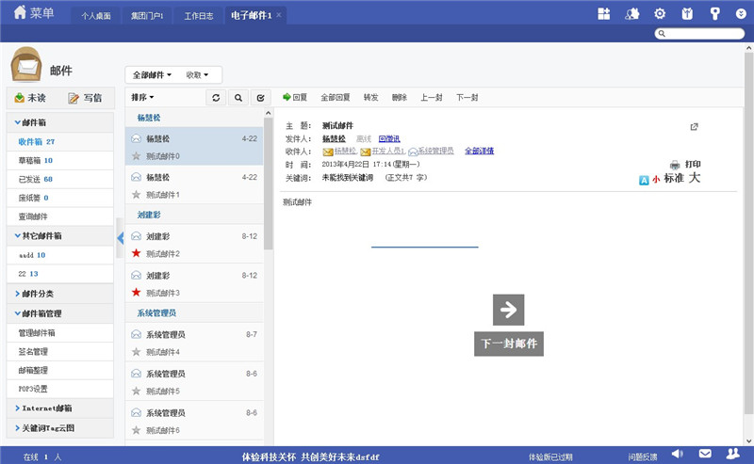This screenshot has width=754, height=464.
Task: Click the 回复 reply button
Action: 295,98
